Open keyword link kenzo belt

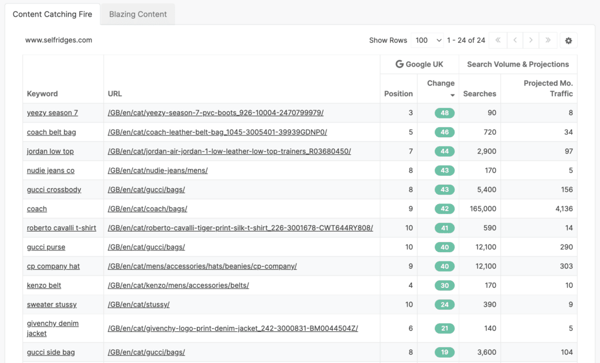pos(44,285)
